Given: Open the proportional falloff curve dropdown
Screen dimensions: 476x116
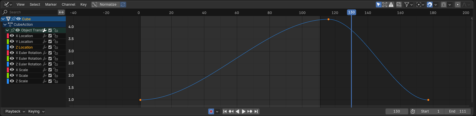Looking at the screenshot, I should coord(466,5).
